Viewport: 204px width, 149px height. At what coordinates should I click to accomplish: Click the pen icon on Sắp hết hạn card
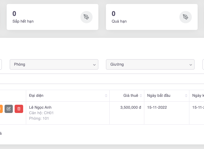point(86,17)
